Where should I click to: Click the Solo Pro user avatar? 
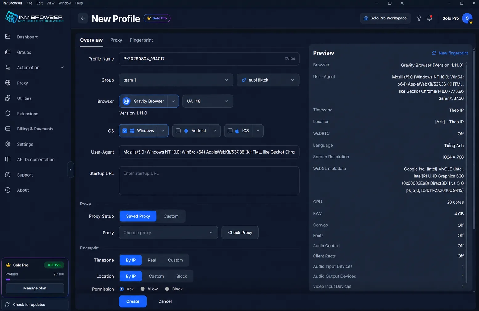pos(467,18)
